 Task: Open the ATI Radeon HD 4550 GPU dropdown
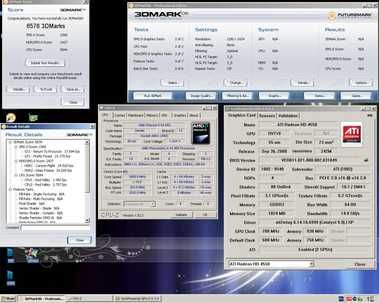tap(311, 264)
